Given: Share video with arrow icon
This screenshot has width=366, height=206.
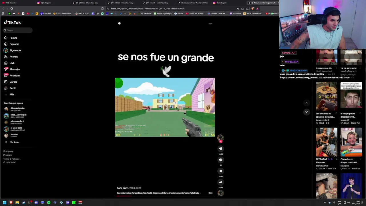Looking at the screenshot, I should [x=220, y=182].
